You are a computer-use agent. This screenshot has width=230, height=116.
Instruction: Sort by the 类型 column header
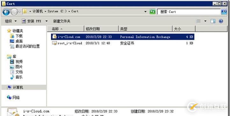[145, 29]
